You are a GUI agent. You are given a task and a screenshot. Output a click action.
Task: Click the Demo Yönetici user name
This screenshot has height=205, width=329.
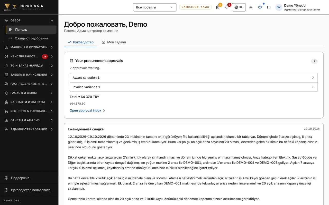coord(295,5)
